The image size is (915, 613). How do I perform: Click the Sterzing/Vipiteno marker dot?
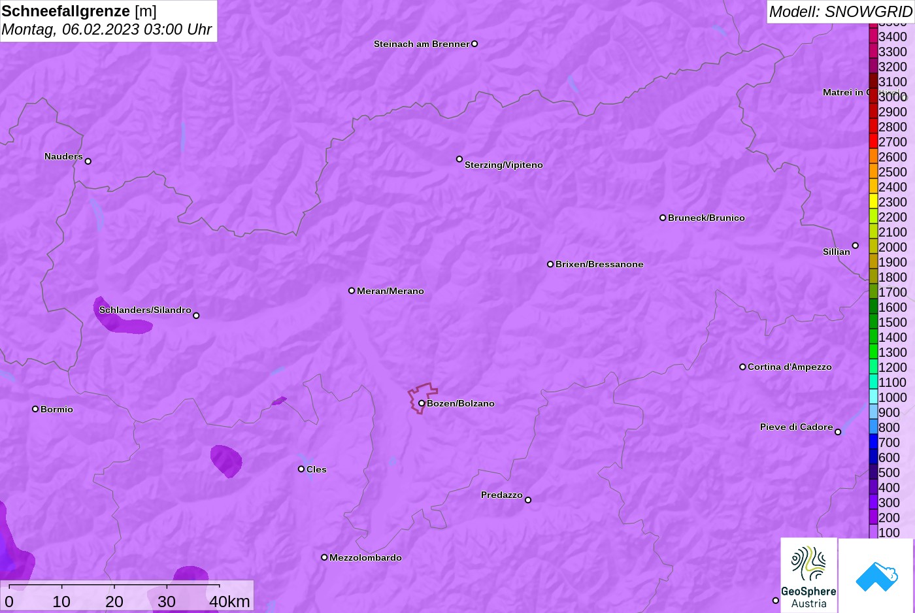click(x=459, y=159)
